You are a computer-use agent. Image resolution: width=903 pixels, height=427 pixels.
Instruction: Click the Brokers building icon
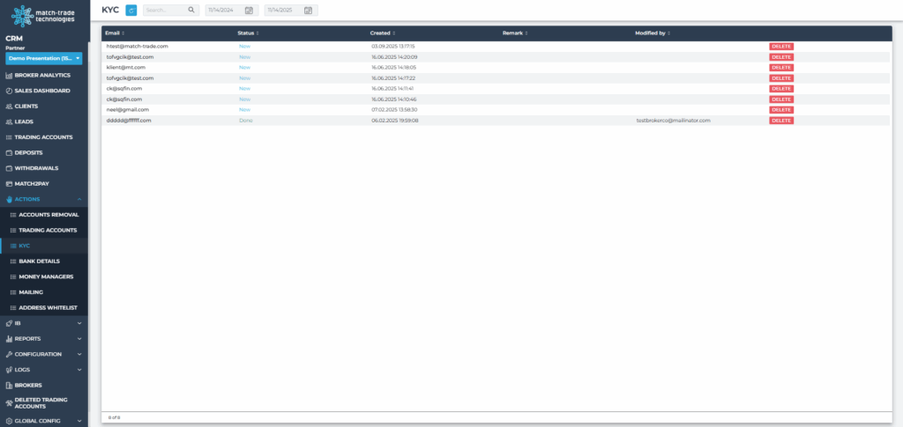(x=8, y=385)
